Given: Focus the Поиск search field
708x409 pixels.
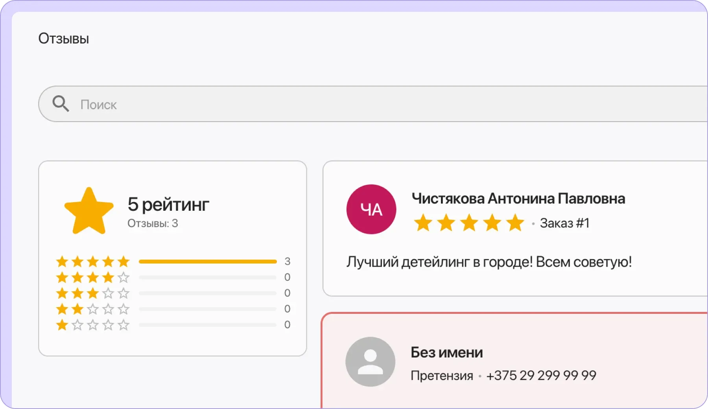Looking at the screenshot, I should pos(373,104).
